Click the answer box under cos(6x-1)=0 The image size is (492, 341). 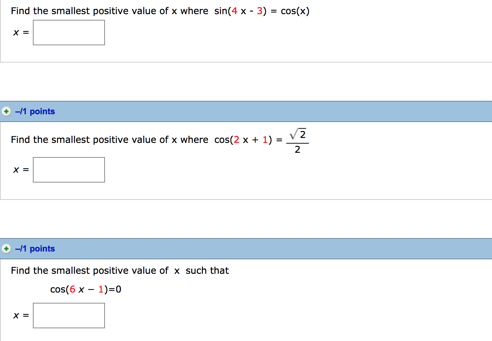[69, 315]
